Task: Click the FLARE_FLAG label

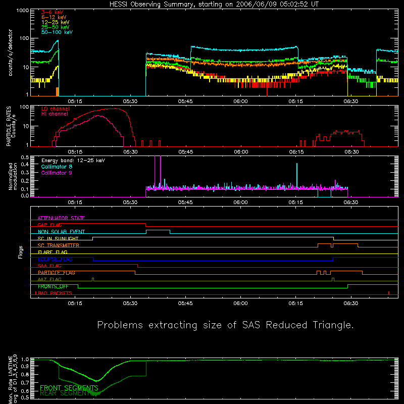Action: click(53, 252)
